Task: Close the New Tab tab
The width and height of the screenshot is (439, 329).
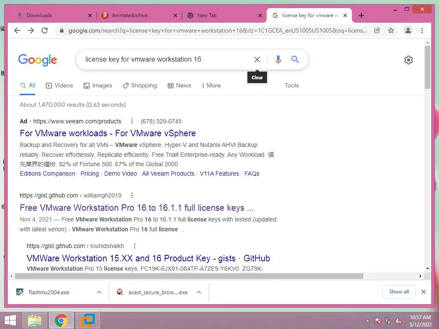Action: tap(260, 15)
